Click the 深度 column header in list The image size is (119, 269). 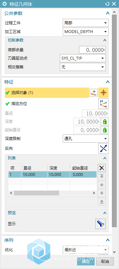tap(59, 168)
